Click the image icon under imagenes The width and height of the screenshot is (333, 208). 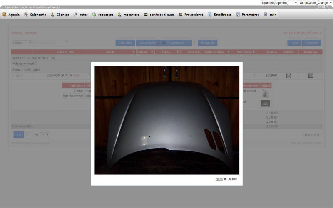pyautogui.click(x=311, y=76)
